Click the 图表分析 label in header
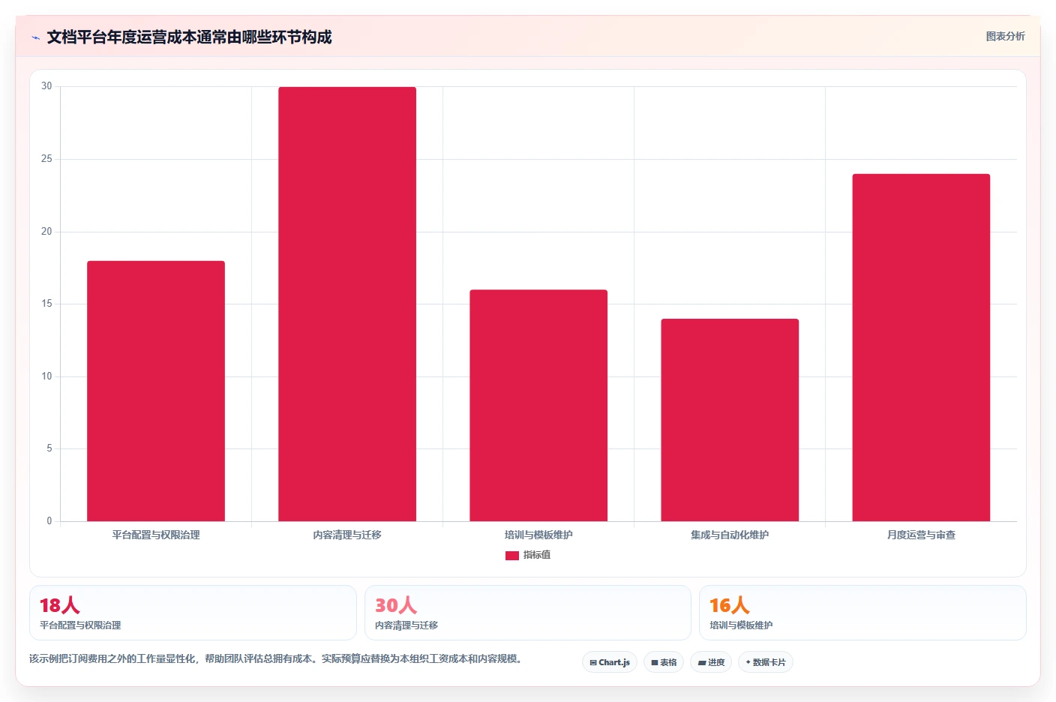 (1005, 36)
